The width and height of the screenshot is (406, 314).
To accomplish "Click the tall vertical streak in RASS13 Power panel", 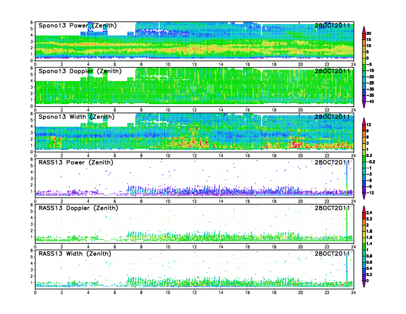I will pyautogui.click(x=347, y=179).
